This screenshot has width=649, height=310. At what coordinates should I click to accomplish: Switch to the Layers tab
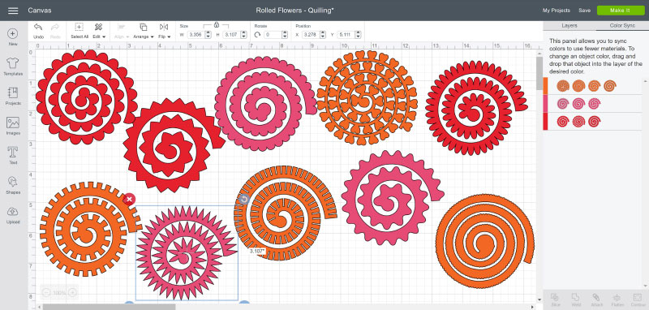(x=569, y=26)
